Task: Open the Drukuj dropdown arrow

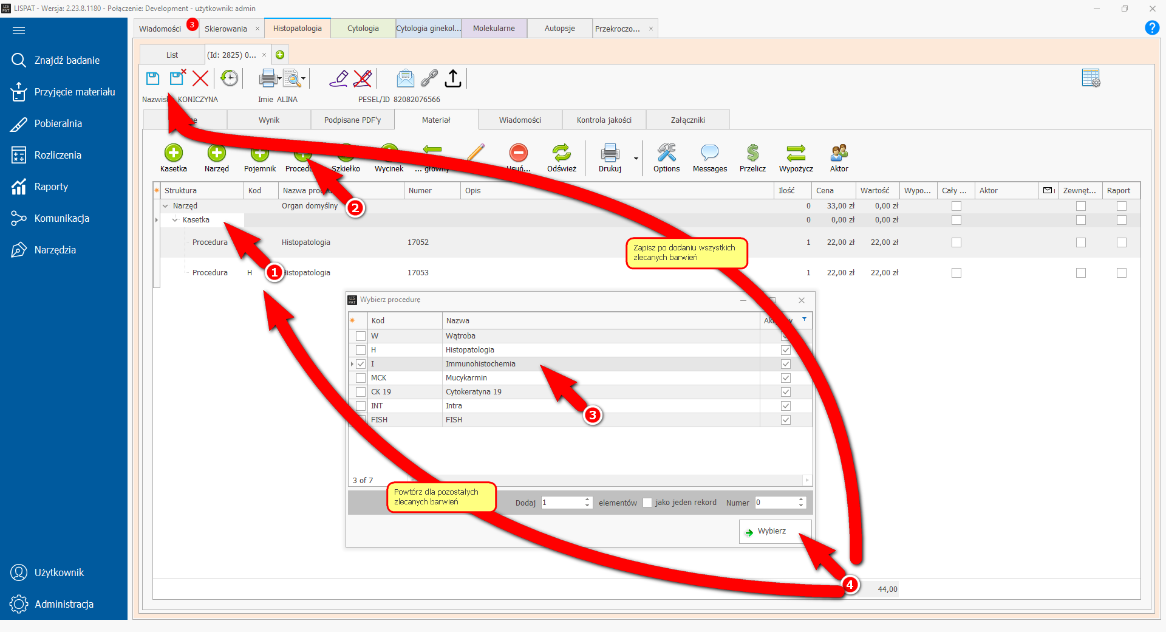Action: [636, 159]
